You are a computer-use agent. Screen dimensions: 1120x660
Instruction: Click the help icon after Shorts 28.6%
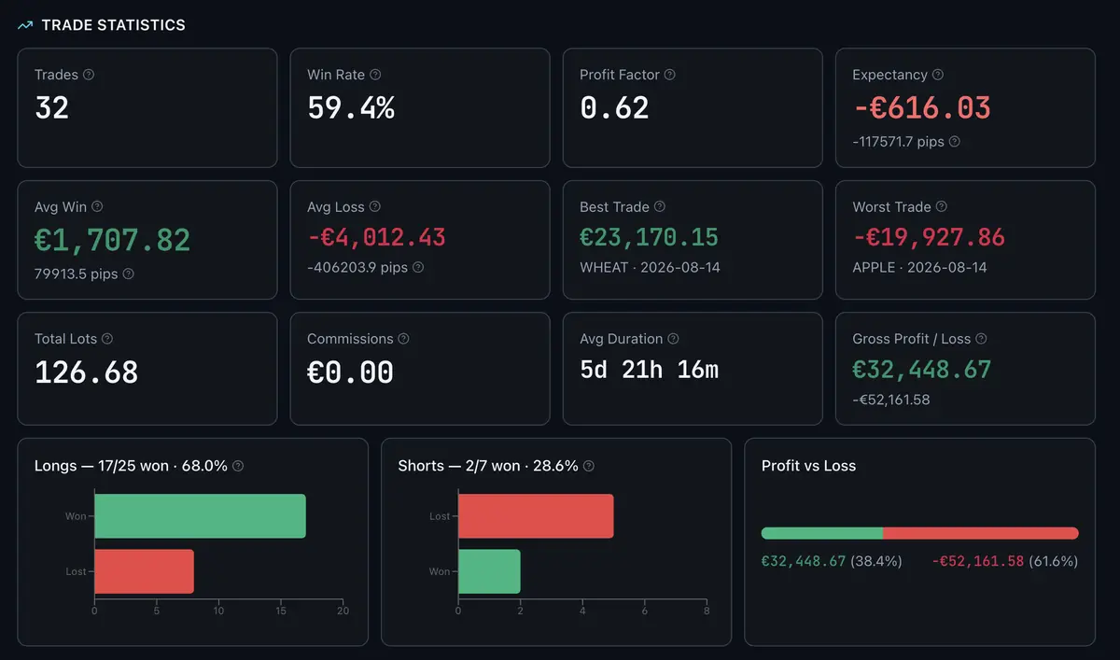(x=588, y=466)
